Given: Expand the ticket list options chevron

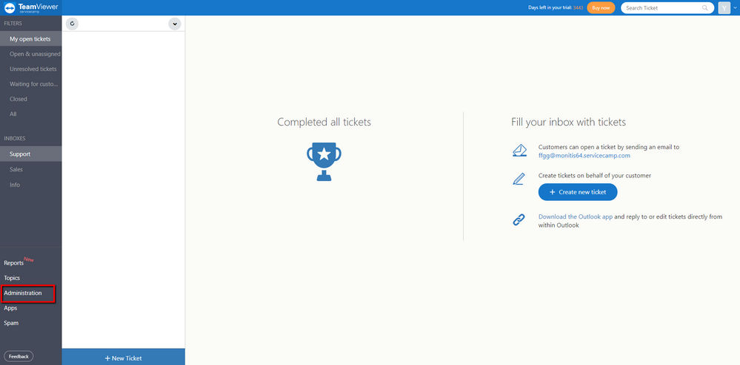Looking at the screenshot, I should coord(175,24).
